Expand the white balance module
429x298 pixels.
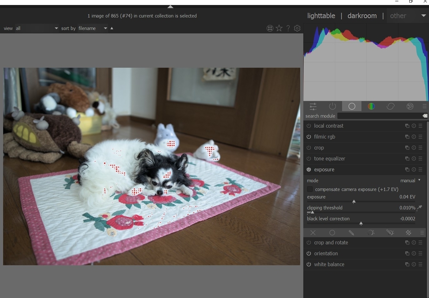coord(329,264)
